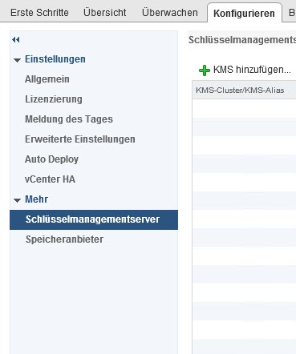Click KMS hinzufügen... button

245,70
